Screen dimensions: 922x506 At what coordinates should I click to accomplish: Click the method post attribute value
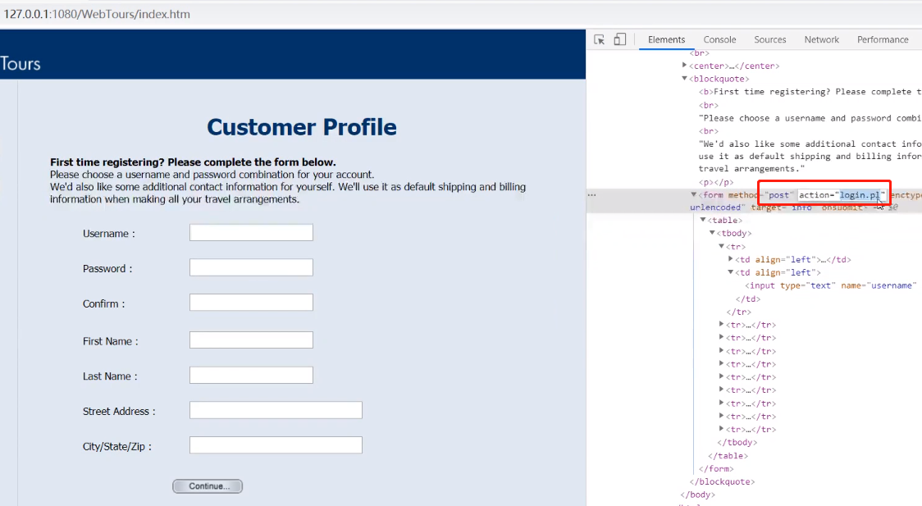tap(778, 194)
